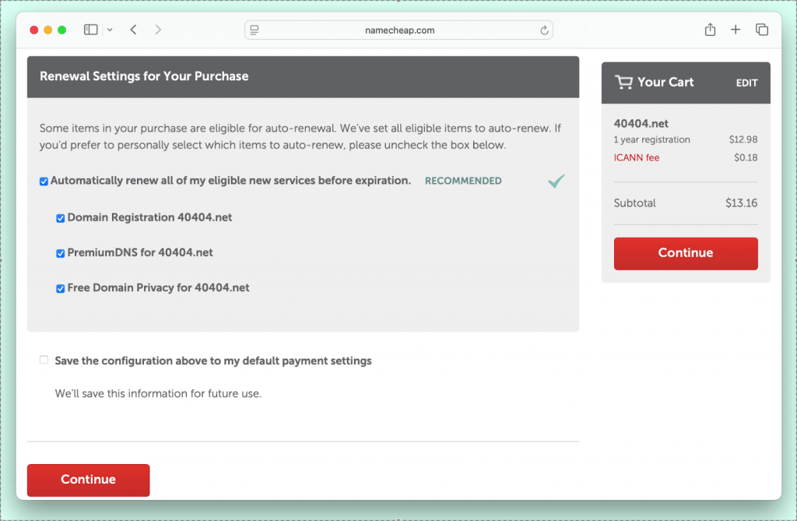Open a new tab with plus icon
This screenshot has width=797, height=521.
pyautogui.click(x=736, y=30)
